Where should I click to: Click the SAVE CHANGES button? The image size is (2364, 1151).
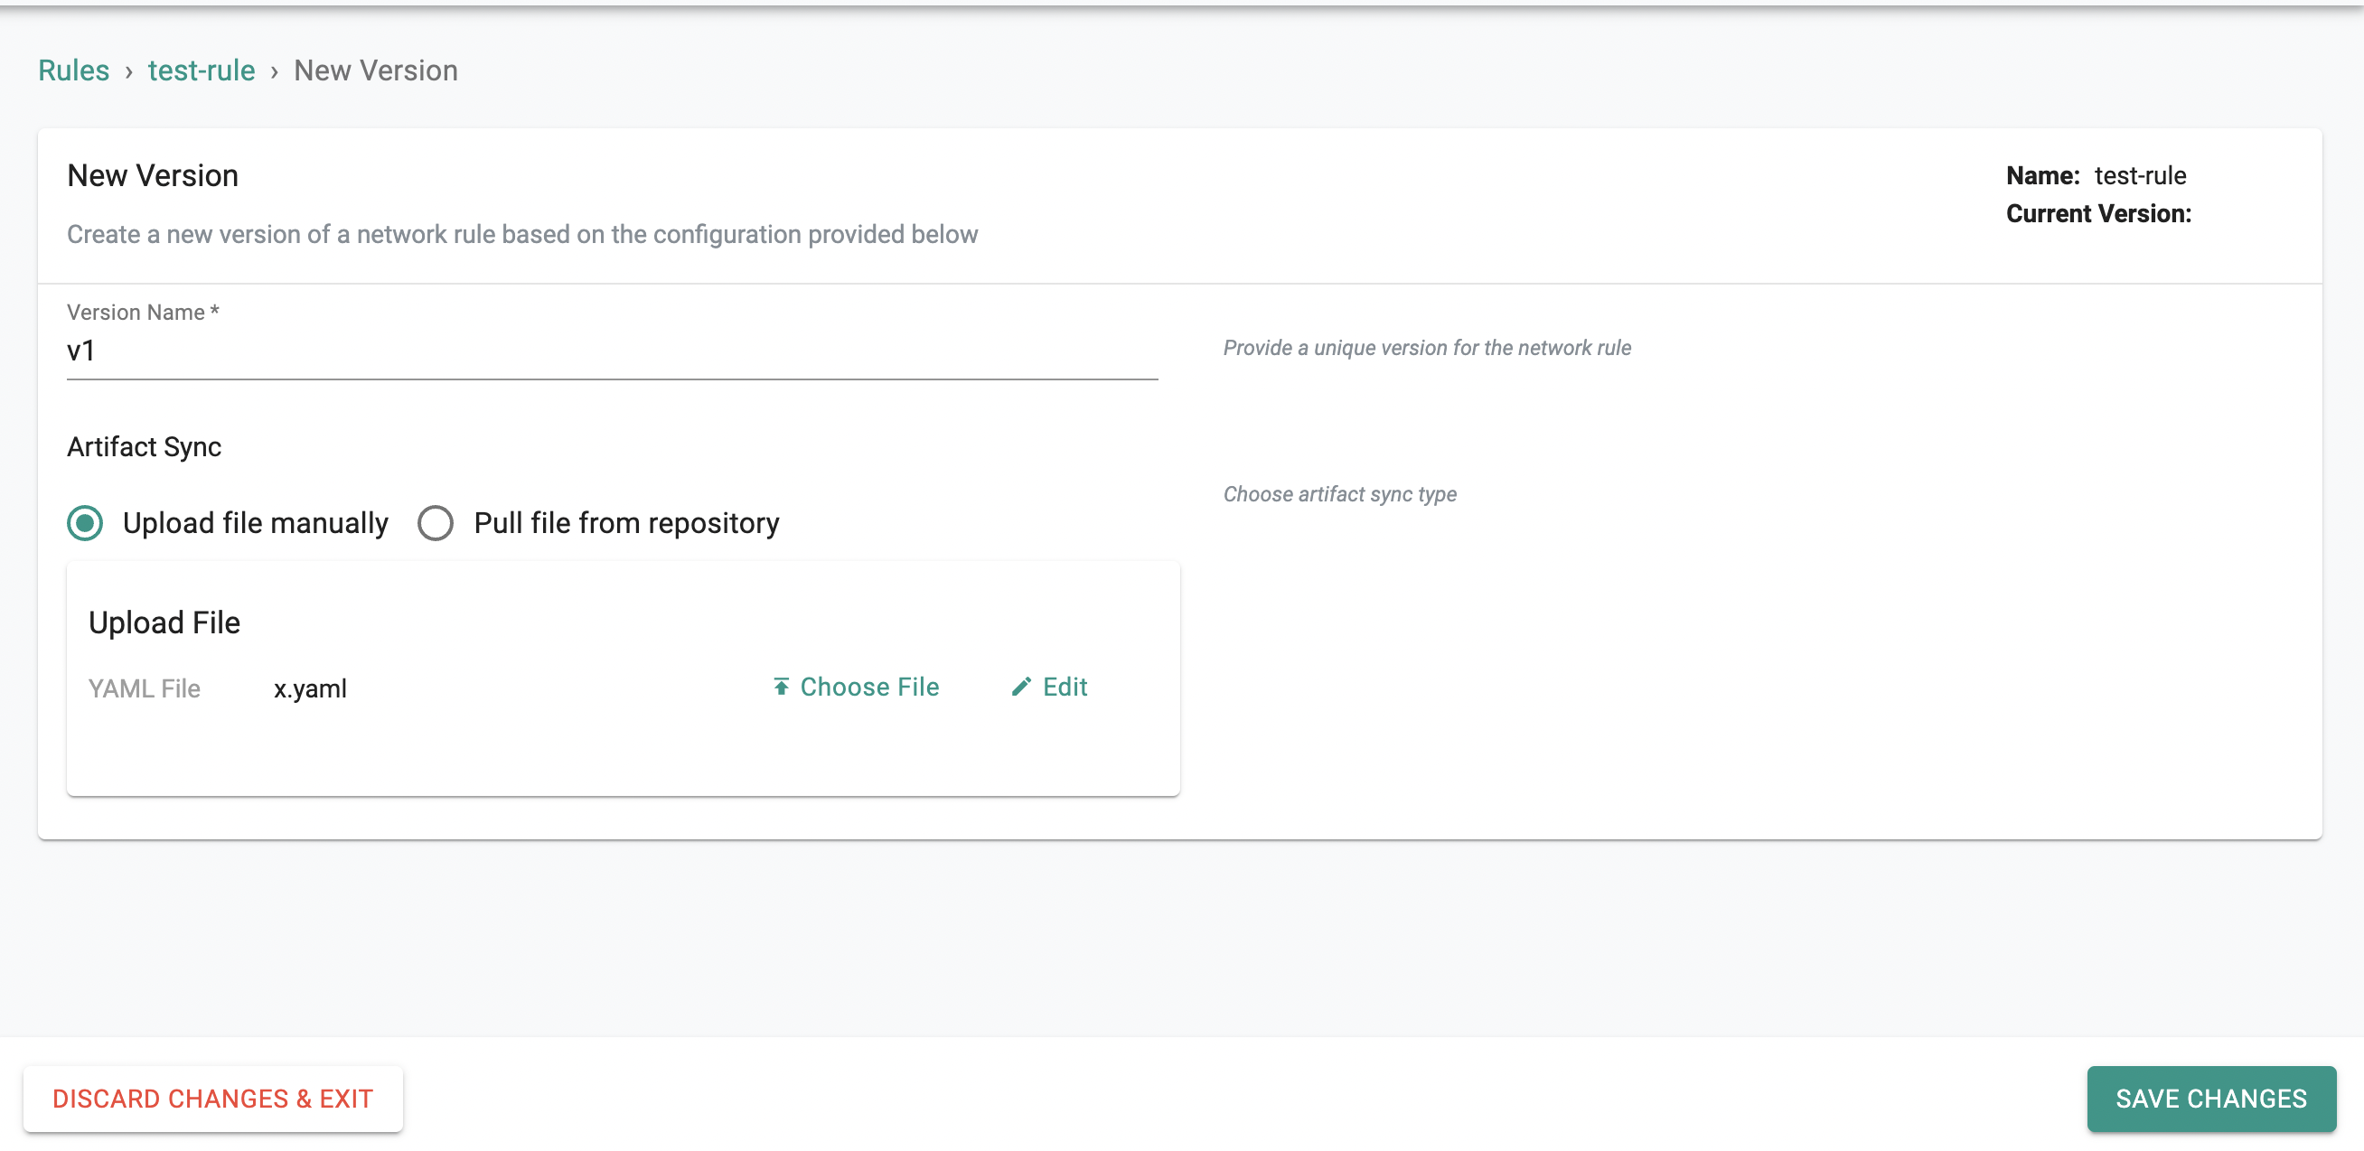2206,1099
